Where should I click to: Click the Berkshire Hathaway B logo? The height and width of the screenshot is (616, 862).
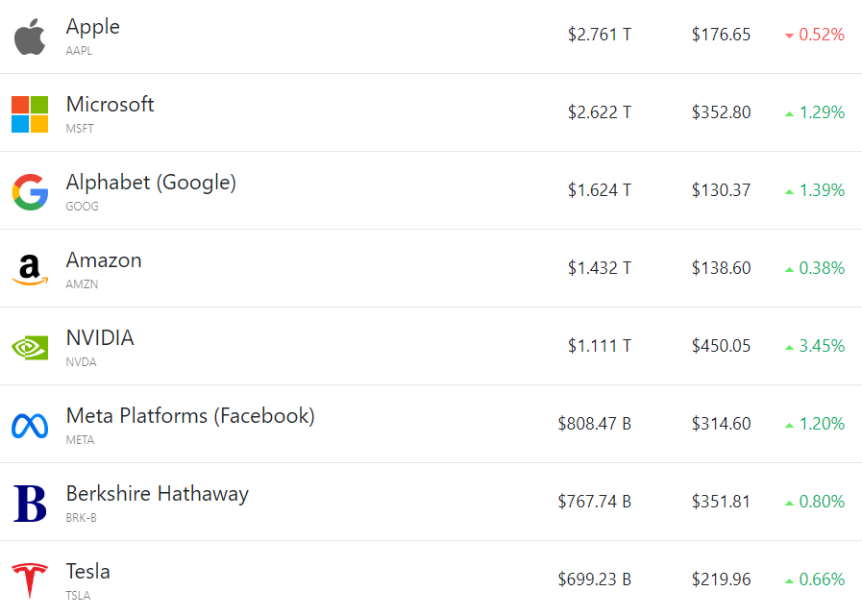coord(30,504)
